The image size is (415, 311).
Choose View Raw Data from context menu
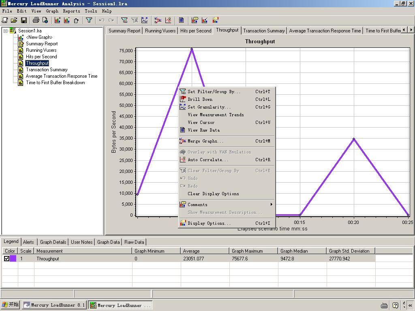[x=227, y=130]
